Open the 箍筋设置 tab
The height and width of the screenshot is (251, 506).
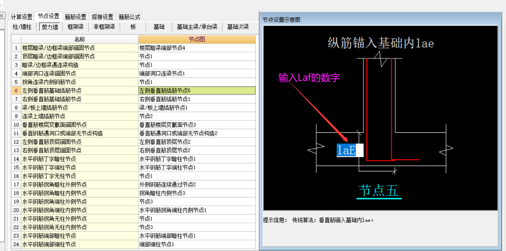(75, 17)
